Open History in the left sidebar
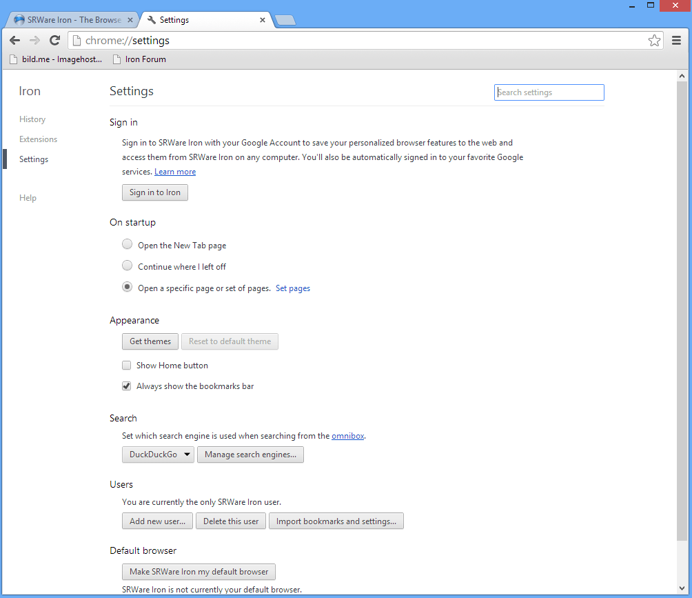The image size is (692, 598). [32, 119]
